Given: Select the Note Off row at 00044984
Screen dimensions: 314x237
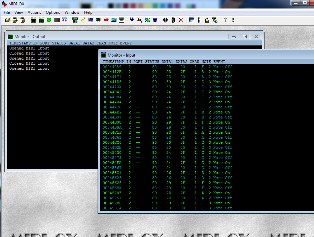Looking at the screenshot, I should click(x=167, y=97).
